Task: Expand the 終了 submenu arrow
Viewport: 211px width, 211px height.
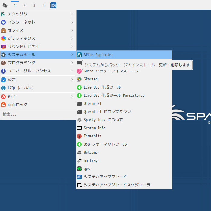Action: pyautogui.click(x=72, y=97)
